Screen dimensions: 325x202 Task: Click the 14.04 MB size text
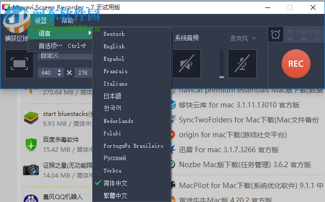pos(56,176)
